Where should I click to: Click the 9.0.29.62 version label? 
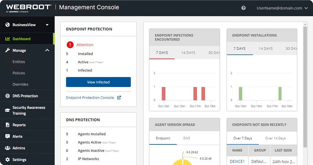coord(192,152)
